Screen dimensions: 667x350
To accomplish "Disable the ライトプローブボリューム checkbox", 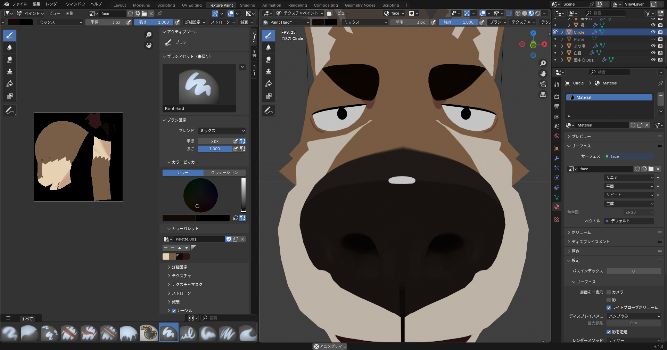I will pyautogui.click(x=609, y=308).
